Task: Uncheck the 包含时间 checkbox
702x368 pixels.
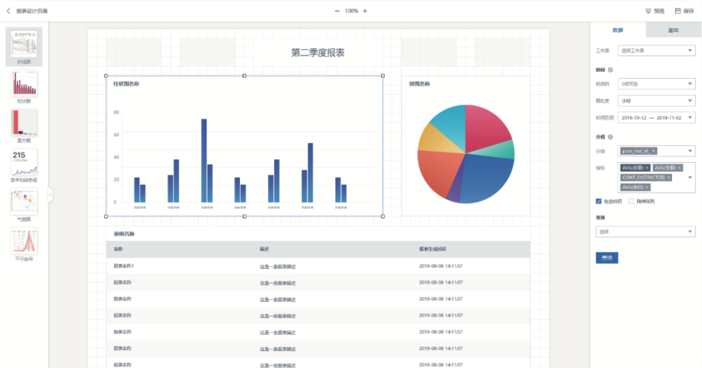Action: 599,201
